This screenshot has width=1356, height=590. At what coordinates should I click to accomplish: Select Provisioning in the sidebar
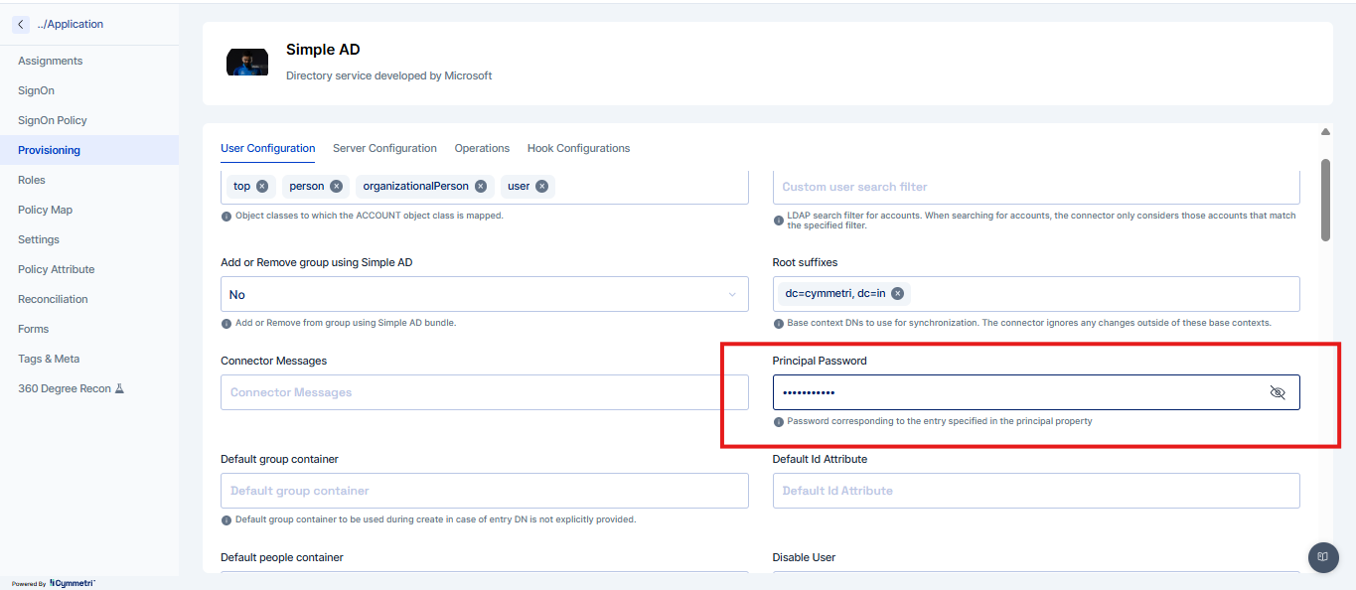tap(89, 150)
